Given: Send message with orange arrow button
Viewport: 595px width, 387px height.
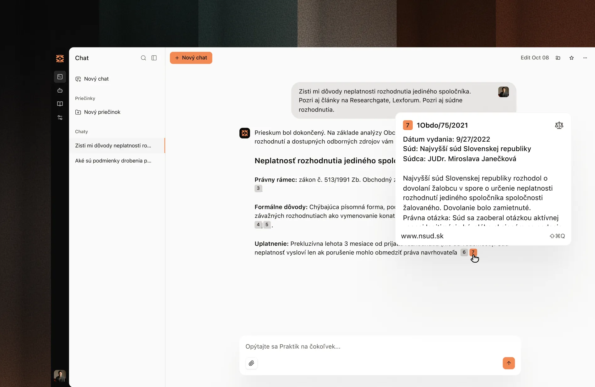Looking at the screenshot, I should point(509,363).
